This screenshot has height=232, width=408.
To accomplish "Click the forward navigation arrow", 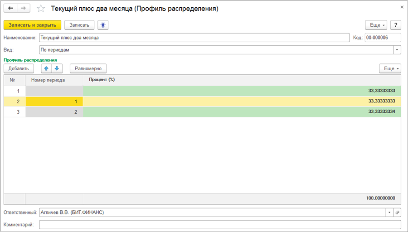I will pos(24,9).
